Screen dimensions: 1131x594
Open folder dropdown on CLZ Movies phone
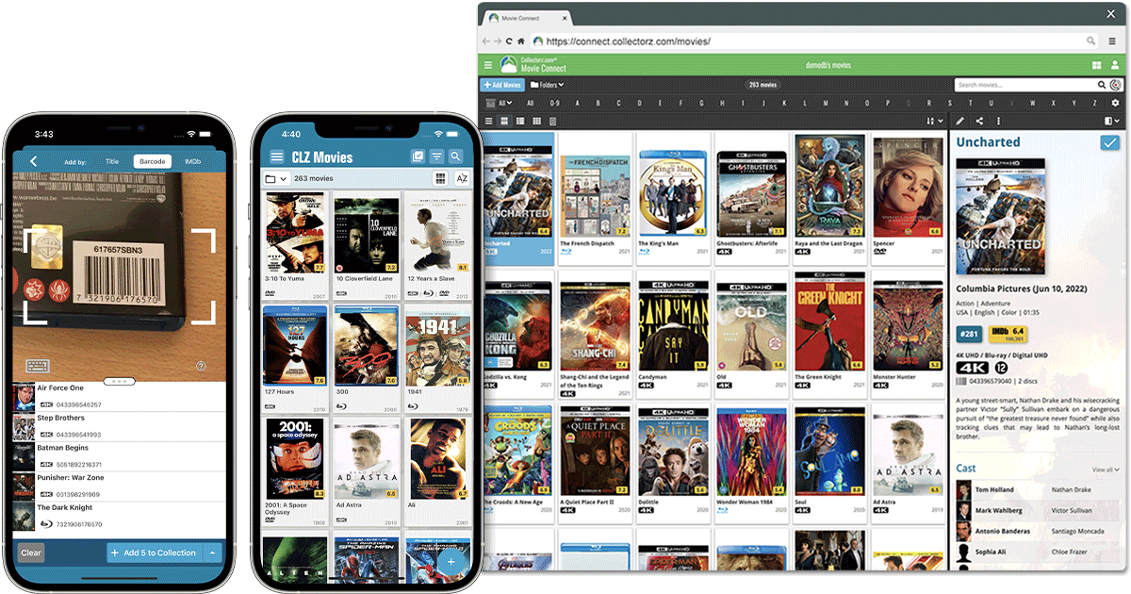coord(276,178)
